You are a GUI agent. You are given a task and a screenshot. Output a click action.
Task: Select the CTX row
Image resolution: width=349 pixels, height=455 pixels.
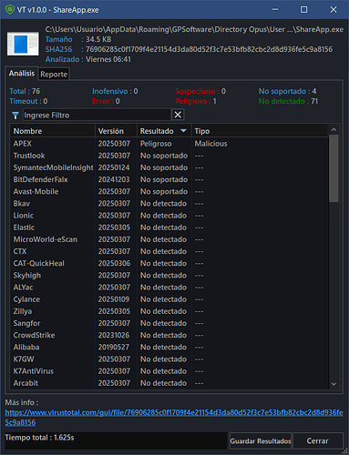tap(169, 251)
